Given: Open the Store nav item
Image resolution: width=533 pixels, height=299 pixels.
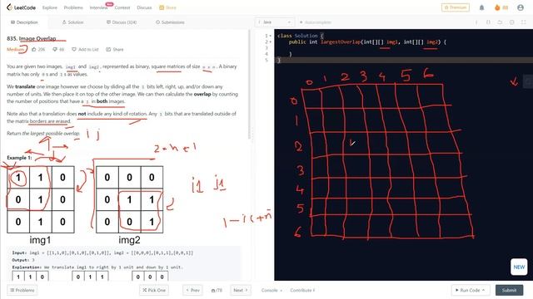Looking at the screenshot, I should tap(168, 7).
